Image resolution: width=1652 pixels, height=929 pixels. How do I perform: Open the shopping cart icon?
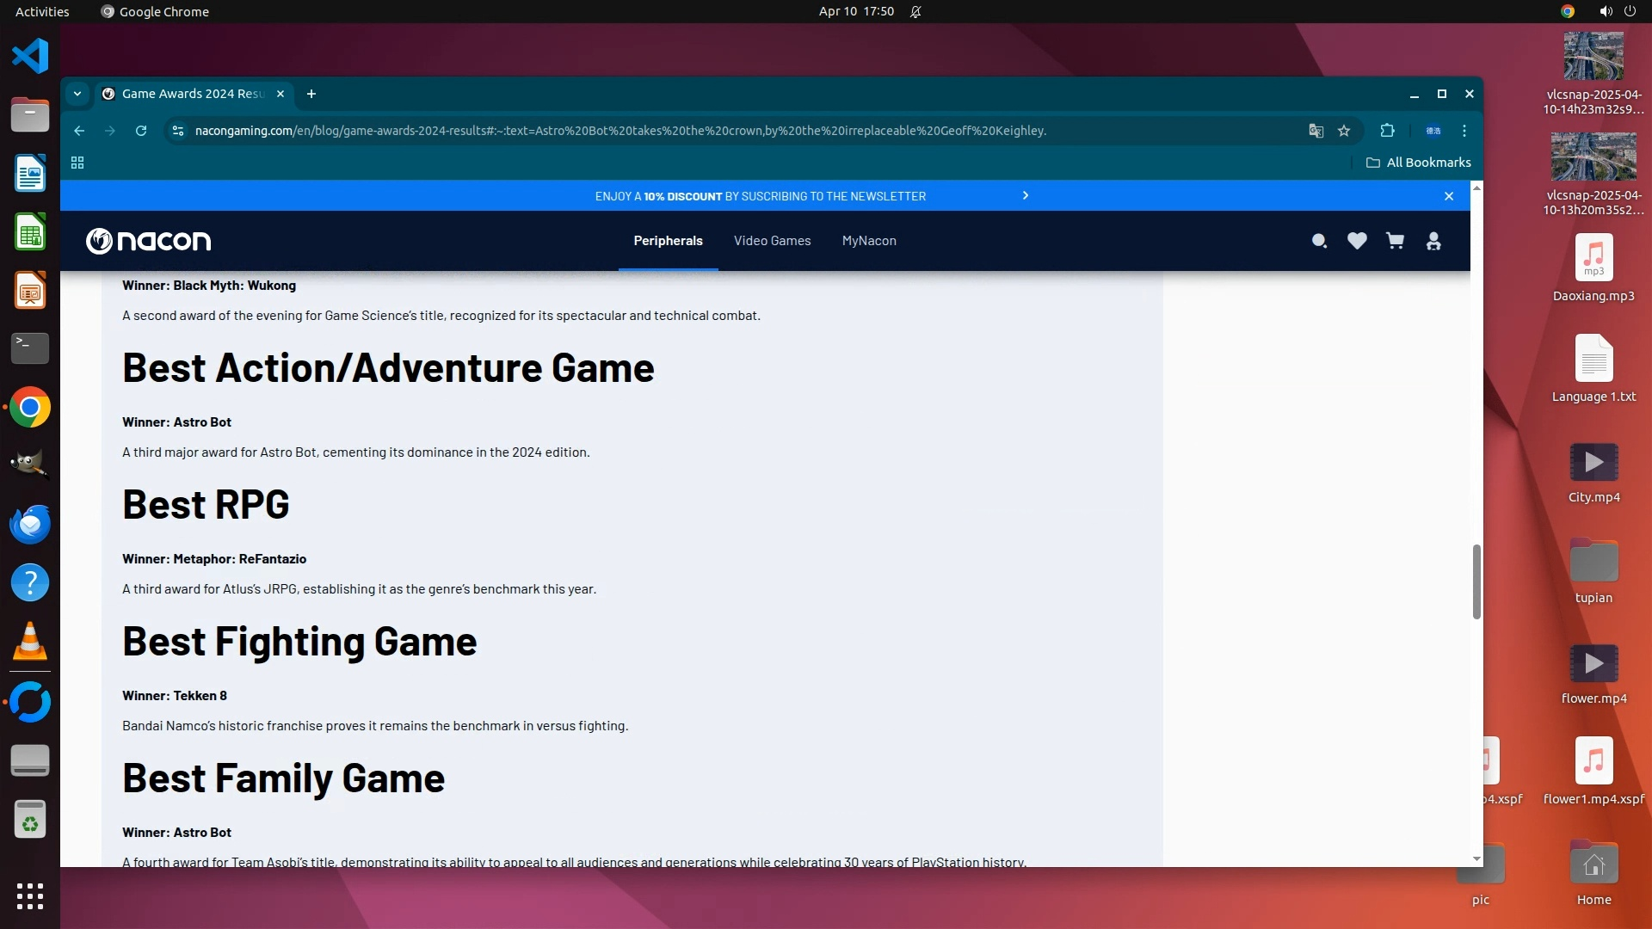(x=1395, y=242)
